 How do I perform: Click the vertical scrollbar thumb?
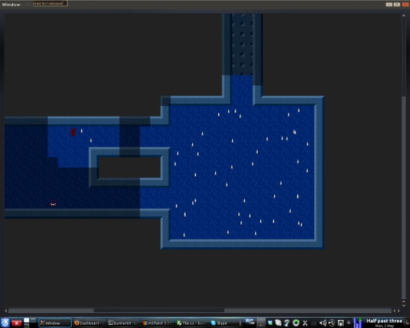(403, 57)
